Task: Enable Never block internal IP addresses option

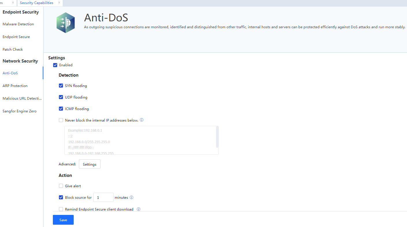Action: click(61, 120)
